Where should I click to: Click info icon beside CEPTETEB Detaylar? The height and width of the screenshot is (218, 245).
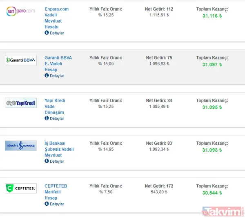click(47, 204)
